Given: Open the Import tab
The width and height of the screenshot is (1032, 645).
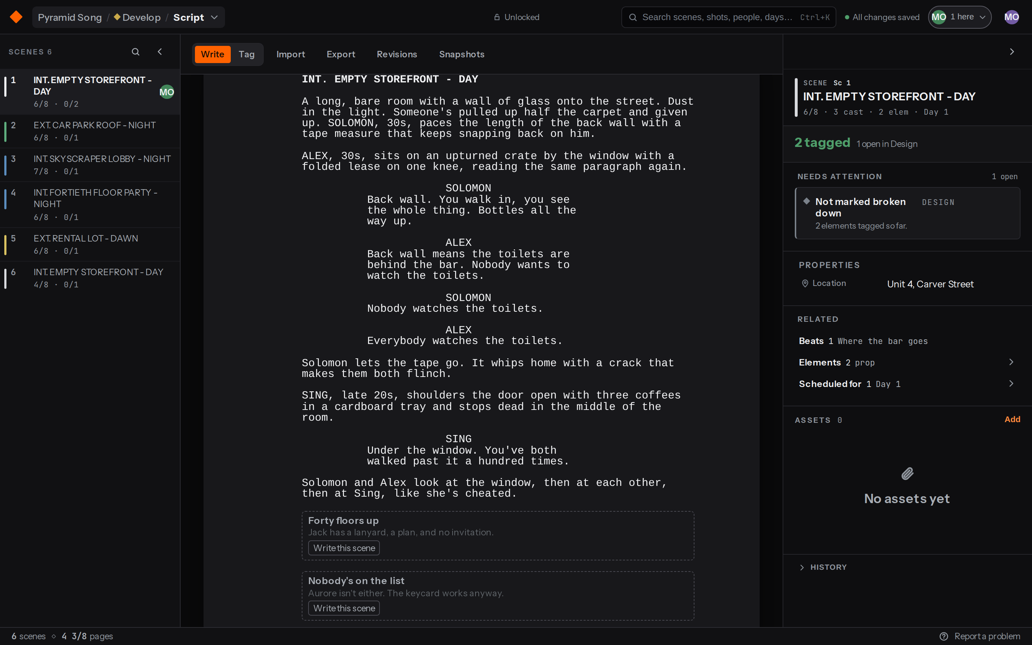Looking at the screenshot, I should [290, 54].
